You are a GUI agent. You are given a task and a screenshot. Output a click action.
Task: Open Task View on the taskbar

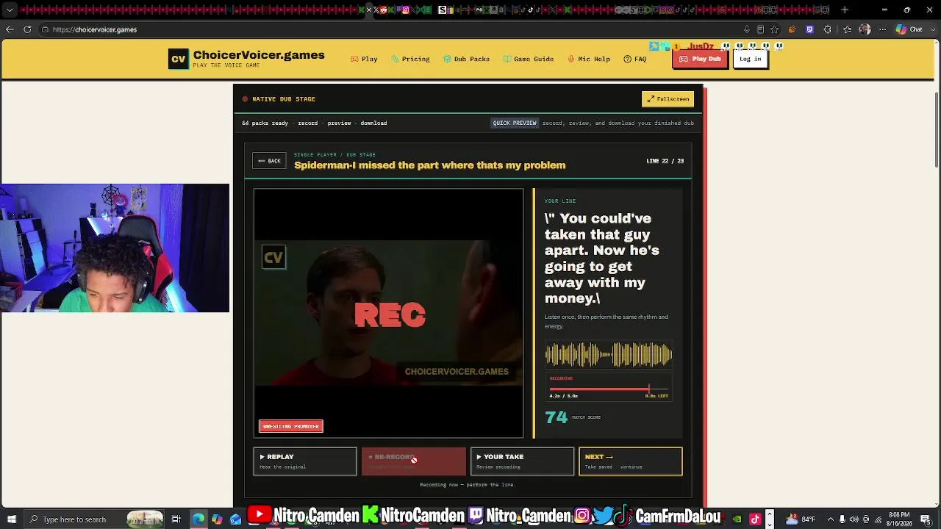pos(176,519)
